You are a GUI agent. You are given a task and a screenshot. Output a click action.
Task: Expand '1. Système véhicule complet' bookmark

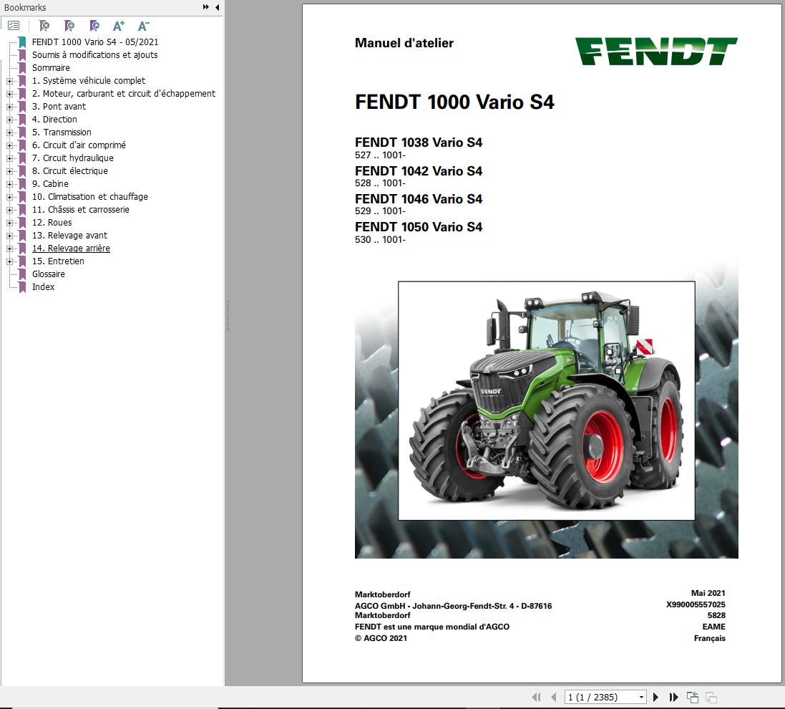[x=9, y=81]
